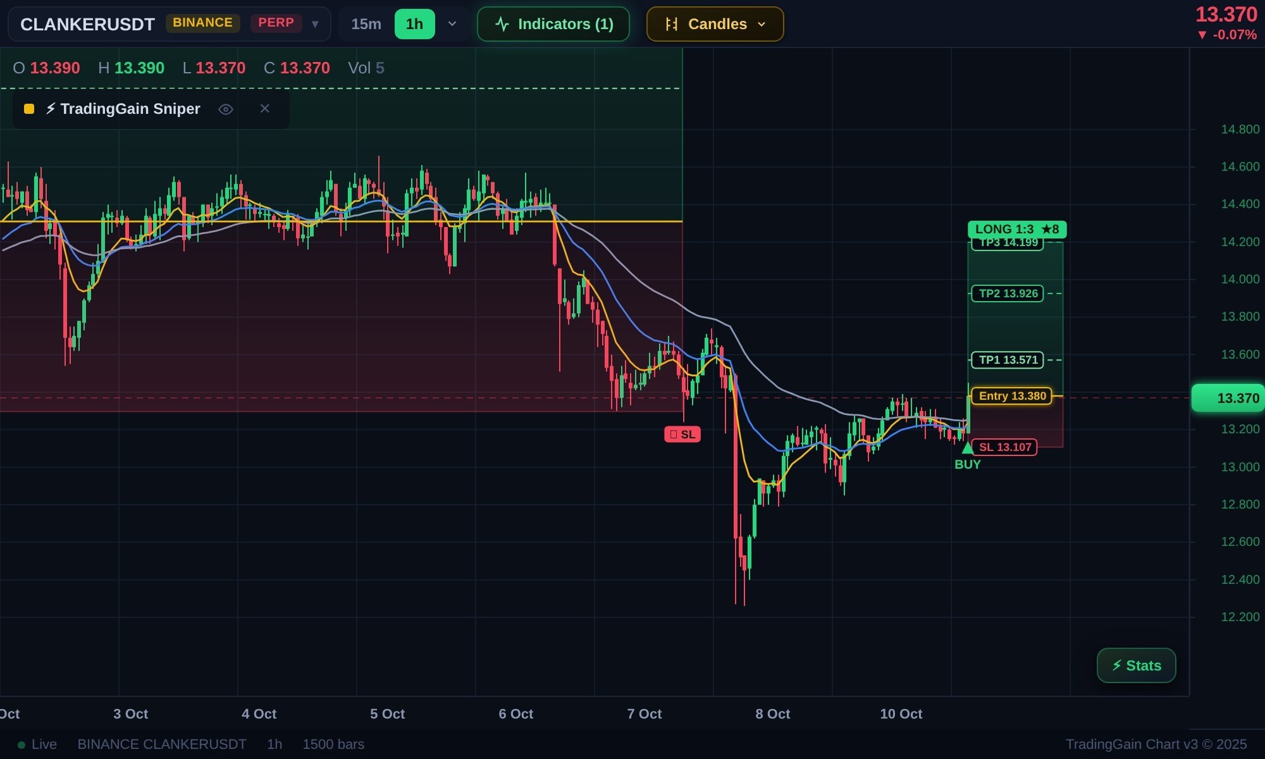The width and height of the screenshot is (1265, 759).
Task: Click the Vol 5 readout
Action: (x=366, y=68)
